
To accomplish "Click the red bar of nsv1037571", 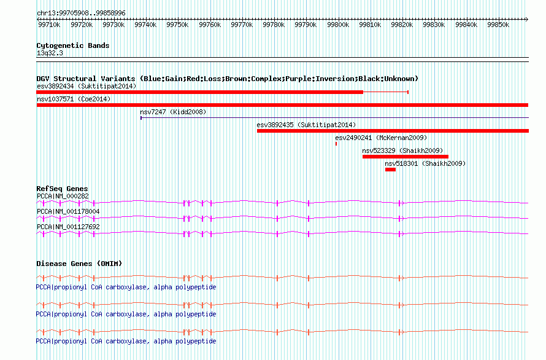I will click(282, 105).
